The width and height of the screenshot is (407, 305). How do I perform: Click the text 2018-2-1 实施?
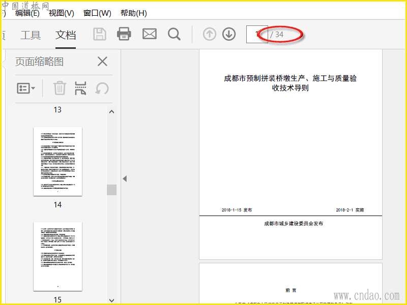click(x=350, y=210)
